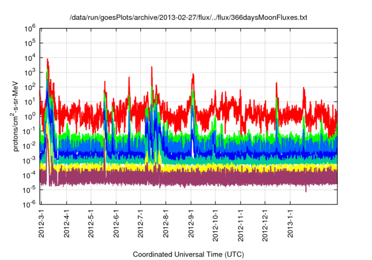This screenshot has height=260, width=372.
Task: Click the file path title above the plot
Action: pyautogui.click(x=188, y=17)
